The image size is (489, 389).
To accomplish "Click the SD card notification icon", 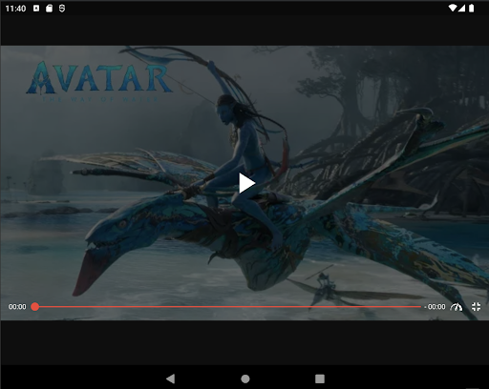I will point(49,9).
